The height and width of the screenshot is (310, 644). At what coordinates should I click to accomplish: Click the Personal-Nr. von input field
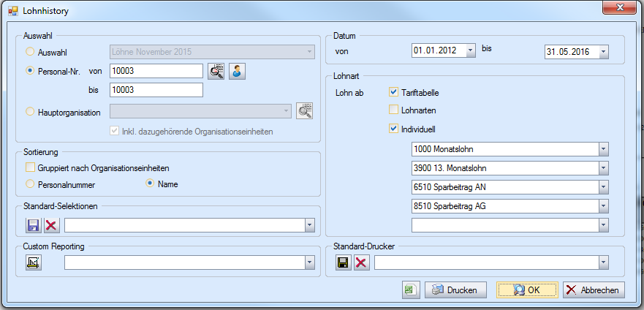click(156, 71)
